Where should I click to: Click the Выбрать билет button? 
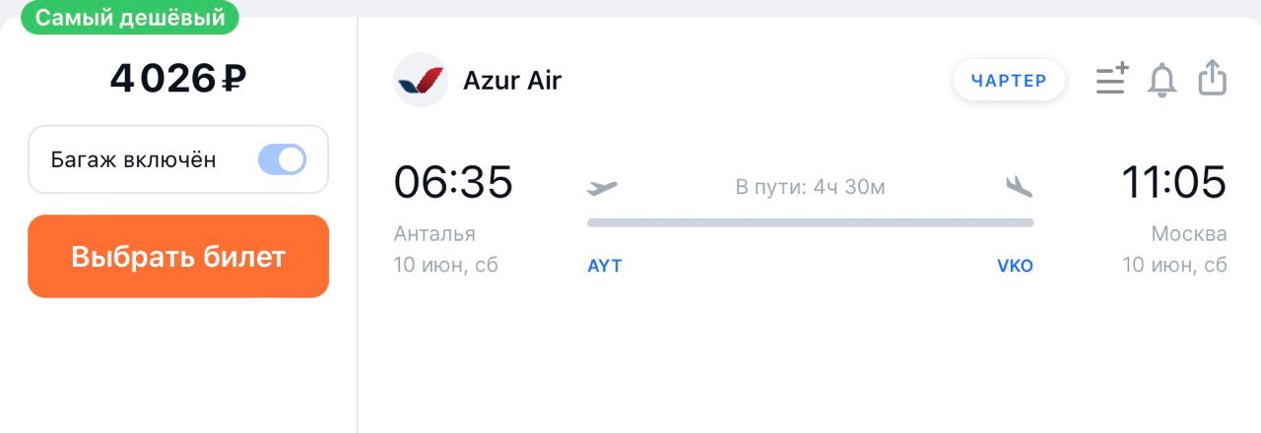178,257
